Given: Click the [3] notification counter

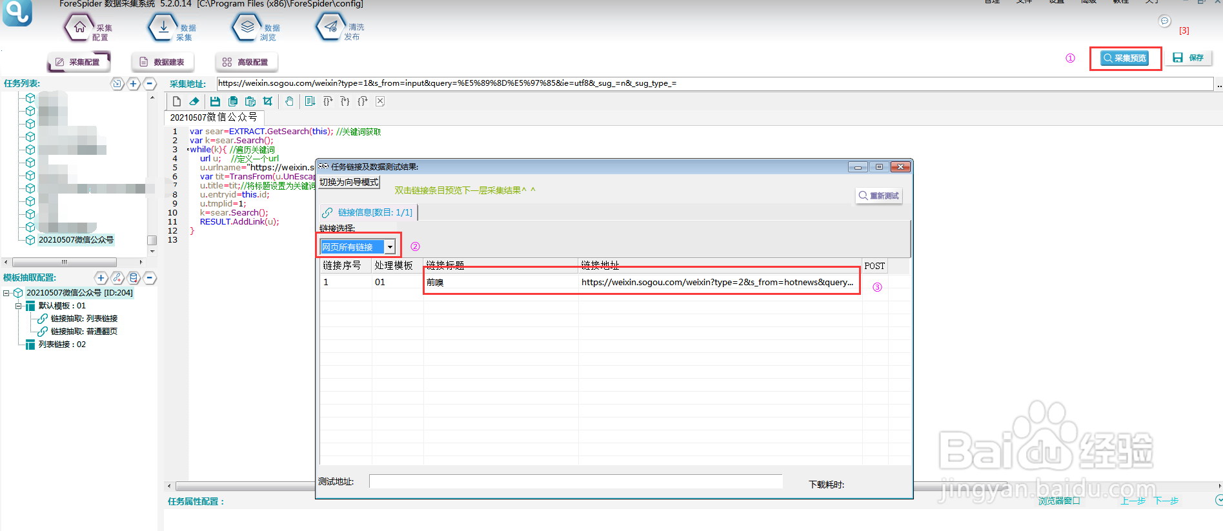Looking at the screenshot, I should coord(1184,30).
